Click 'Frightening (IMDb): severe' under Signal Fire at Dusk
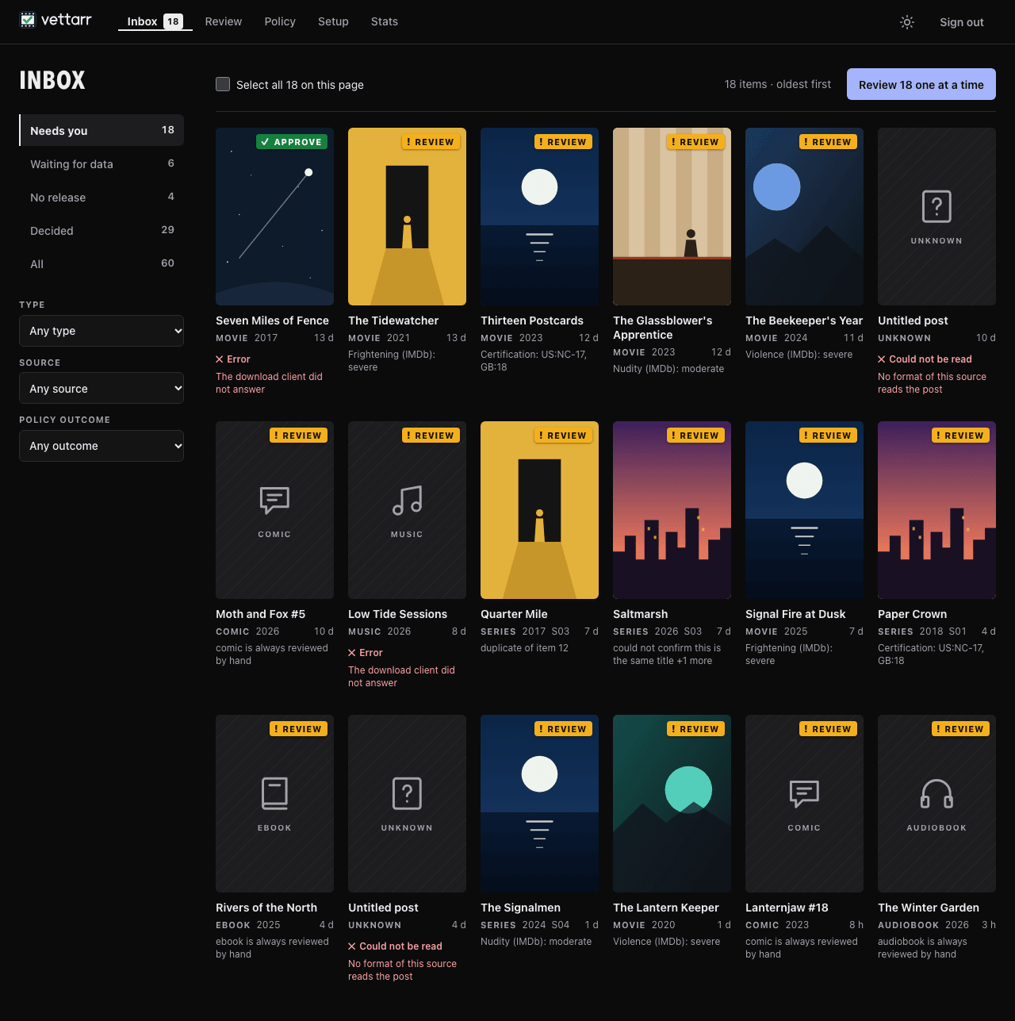 pos(789,654)
